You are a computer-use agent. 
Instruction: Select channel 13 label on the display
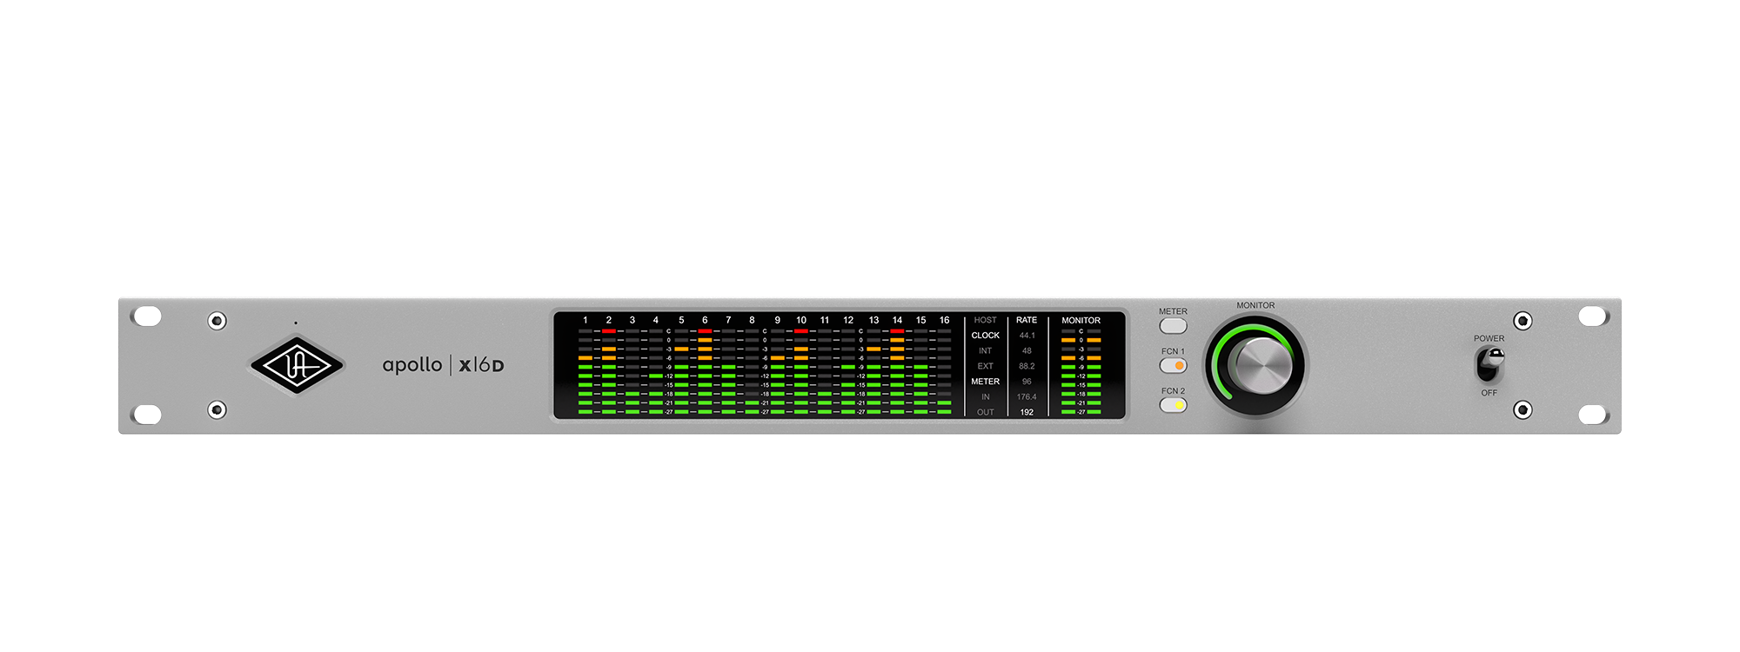[873, 320]
